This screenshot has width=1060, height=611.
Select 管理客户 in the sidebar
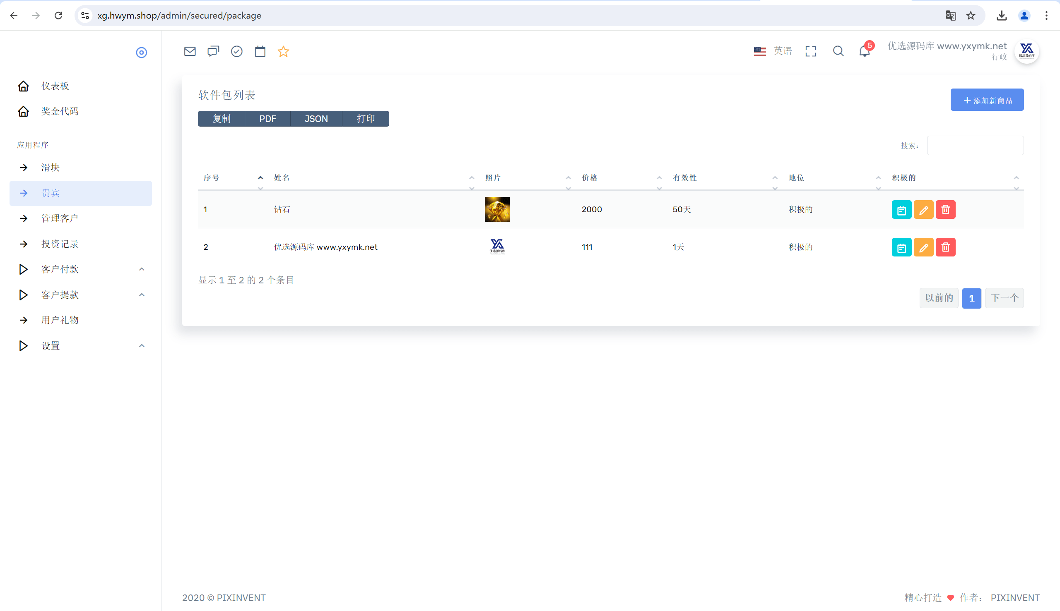[x=81, y=219]
